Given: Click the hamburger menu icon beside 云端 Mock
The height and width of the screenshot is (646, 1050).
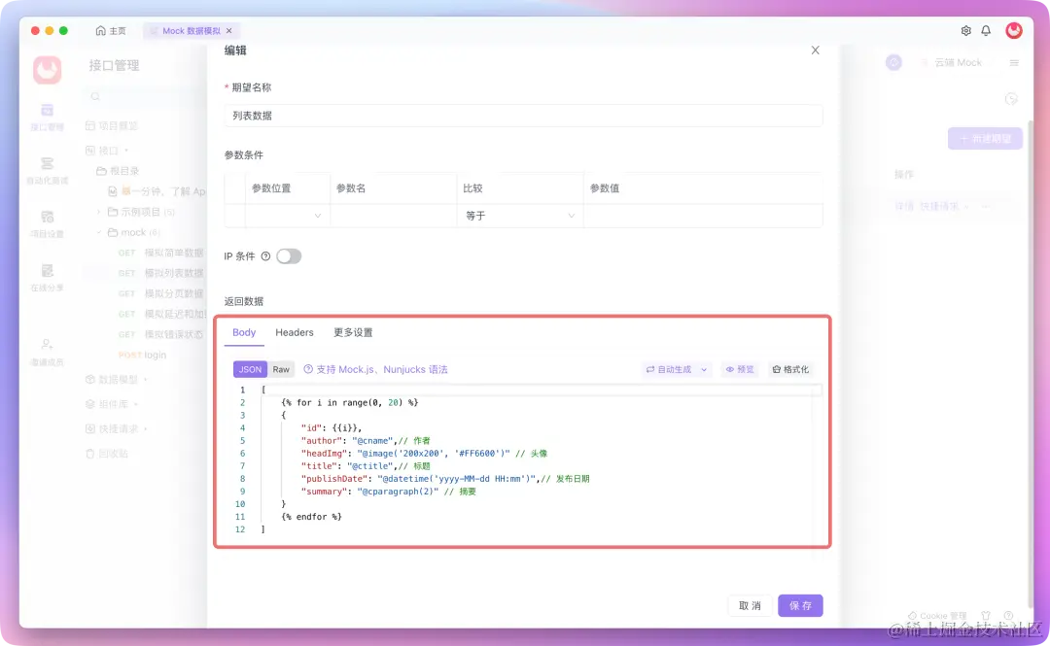Looking at the screenshot, I should (1014, 63).
